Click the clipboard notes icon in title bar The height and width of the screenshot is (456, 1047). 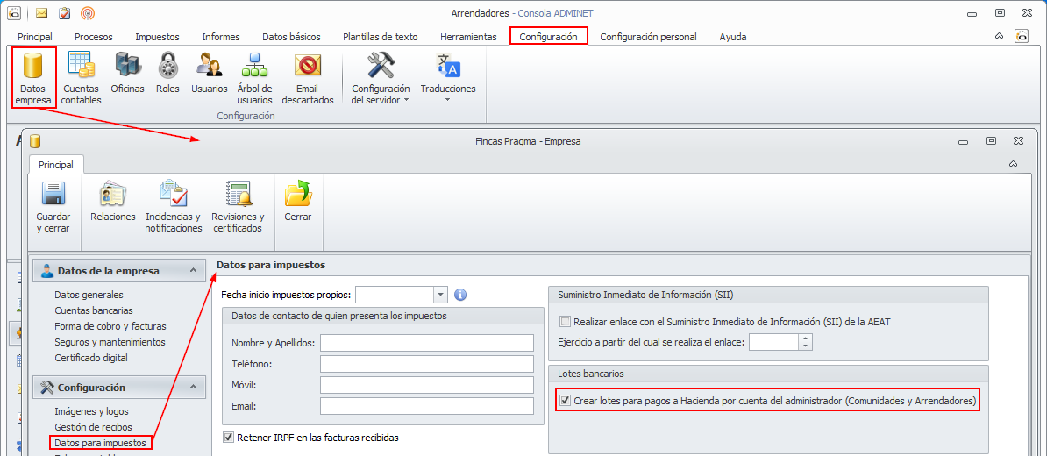pyautogui.click(x=64, y=12)
